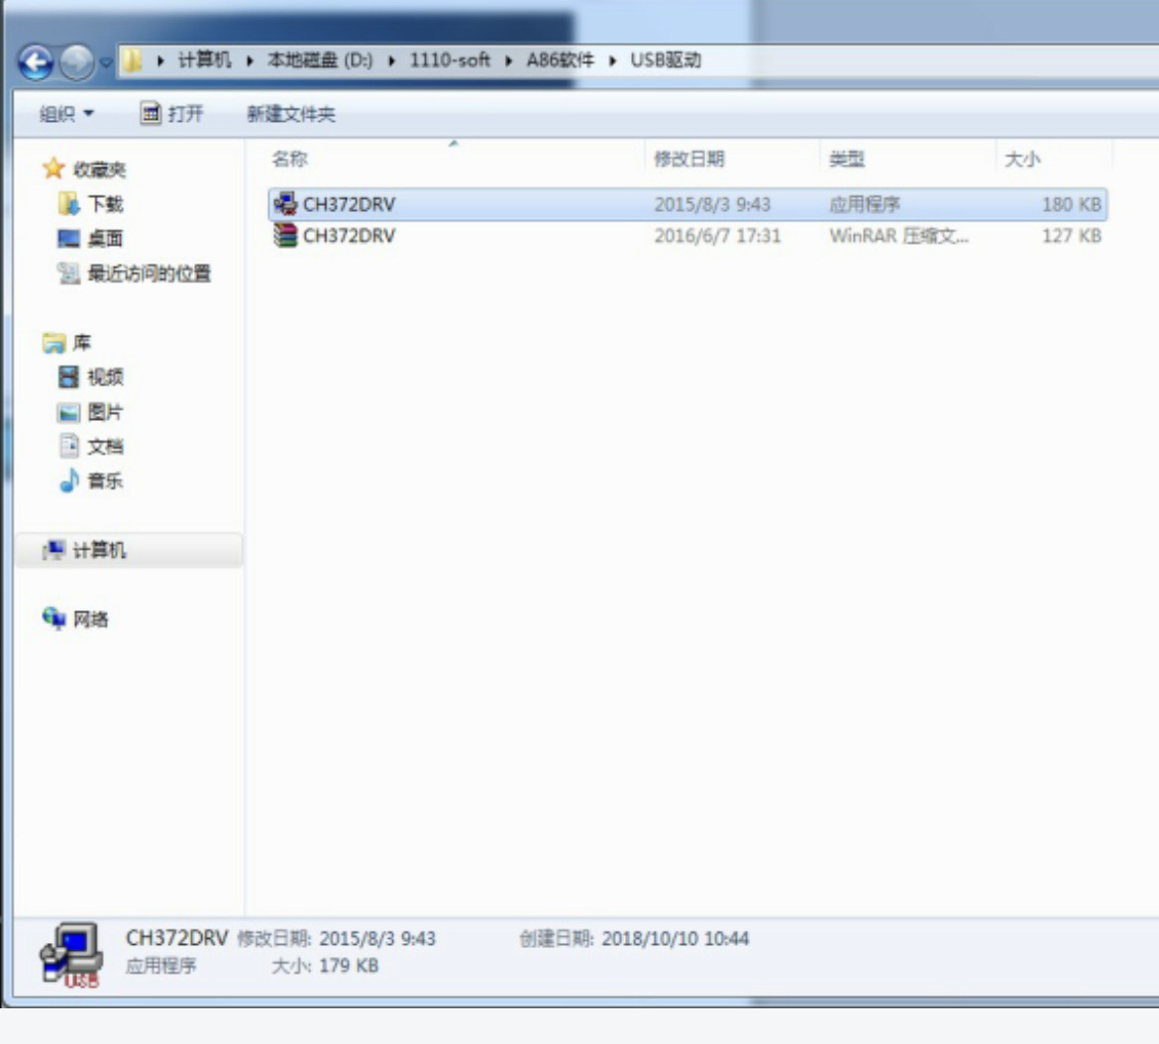Screen dimensions: 1159x1044
Task: Click the 库 libraries icon
Action: point(53,343)
